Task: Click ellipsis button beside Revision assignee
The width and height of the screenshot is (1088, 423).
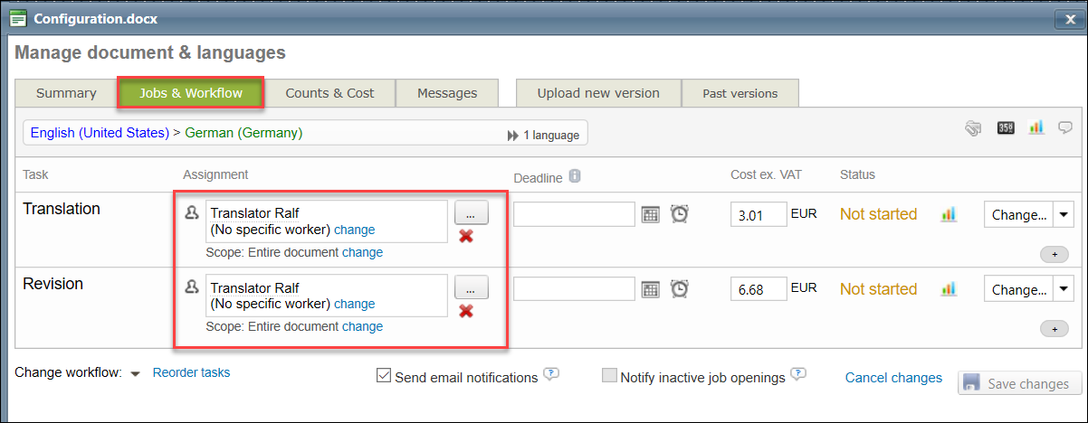Action: (x=471, y=287)
